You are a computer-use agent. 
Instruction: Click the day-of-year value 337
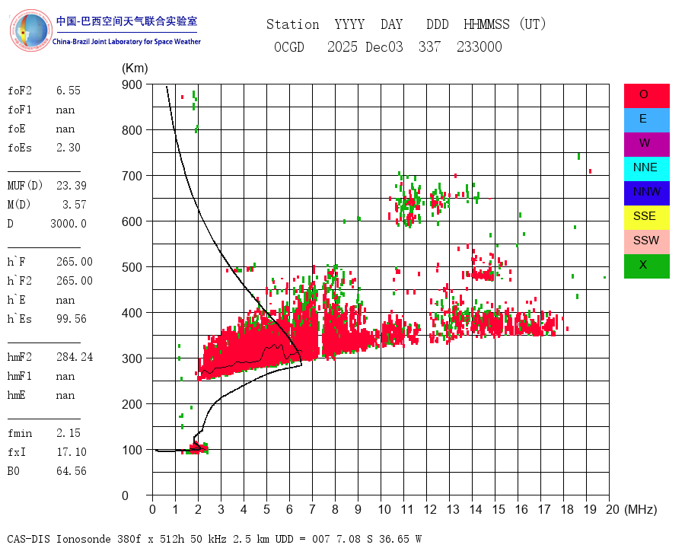point(429,46)
